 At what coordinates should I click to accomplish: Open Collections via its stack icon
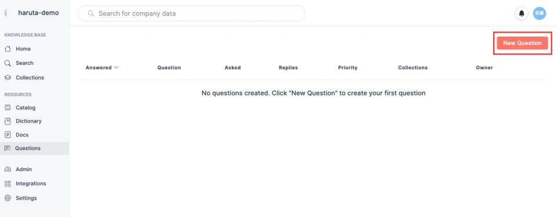point(8,77)
